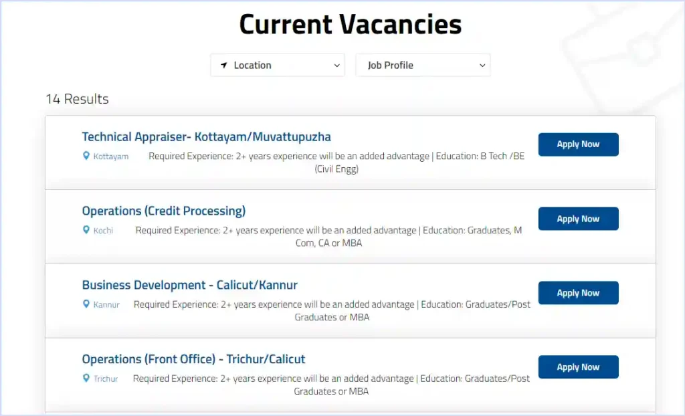
Task: Click the chevron arrow on the Job Profile dropdown
Action: point(482,66)
